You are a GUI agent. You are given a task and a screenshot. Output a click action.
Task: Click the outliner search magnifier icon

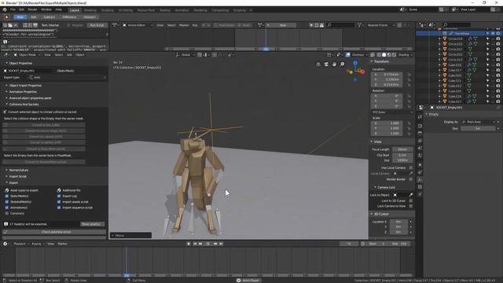[x=445, y=24]
